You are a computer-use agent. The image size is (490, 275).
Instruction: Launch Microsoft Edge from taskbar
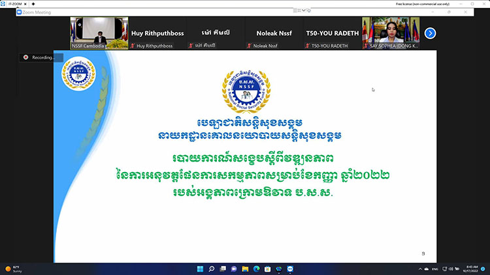point(256,268)
